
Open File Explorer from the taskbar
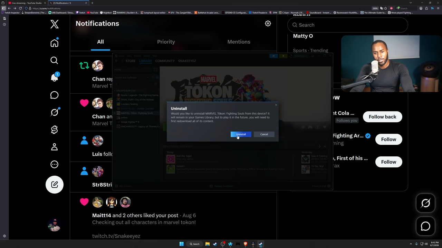pyautogui.click(x=208, y=244)
